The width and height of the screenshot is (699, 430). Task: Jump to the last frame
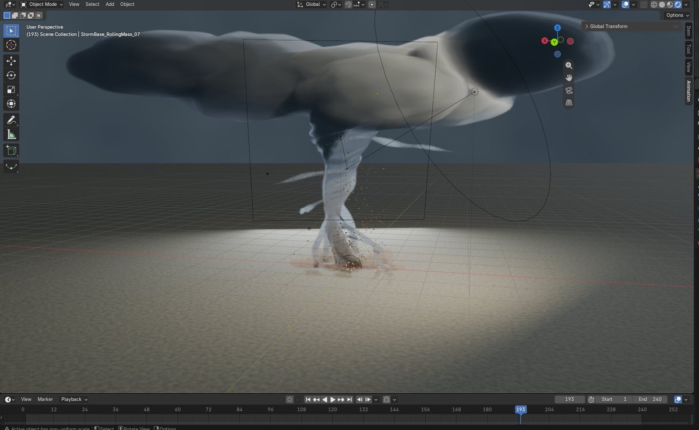coord(349,399)
